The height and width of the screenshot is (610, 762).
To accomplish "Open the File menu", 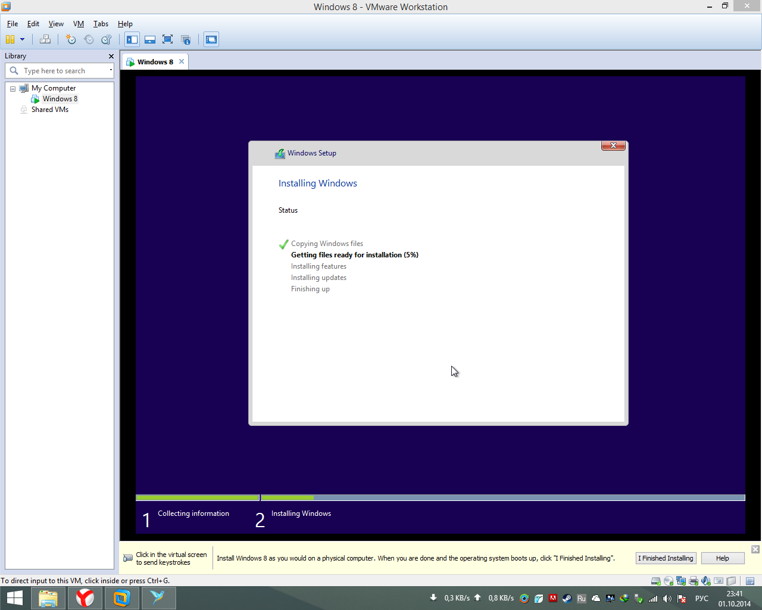I will click(x=13, y=24).
